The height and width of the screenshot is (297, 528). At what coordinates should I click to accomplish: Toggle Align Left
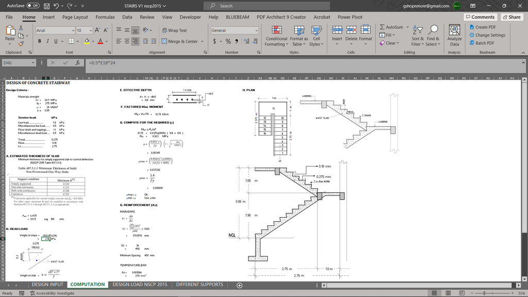[x=119, y=41]
